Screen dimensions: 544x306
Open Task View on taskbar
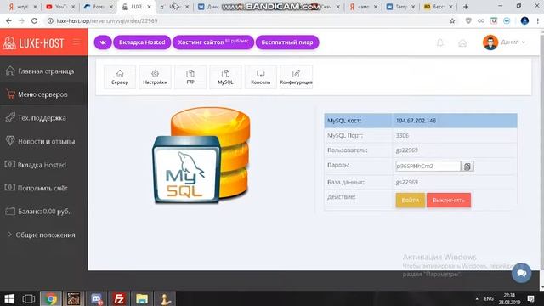[x=28, y=298]
